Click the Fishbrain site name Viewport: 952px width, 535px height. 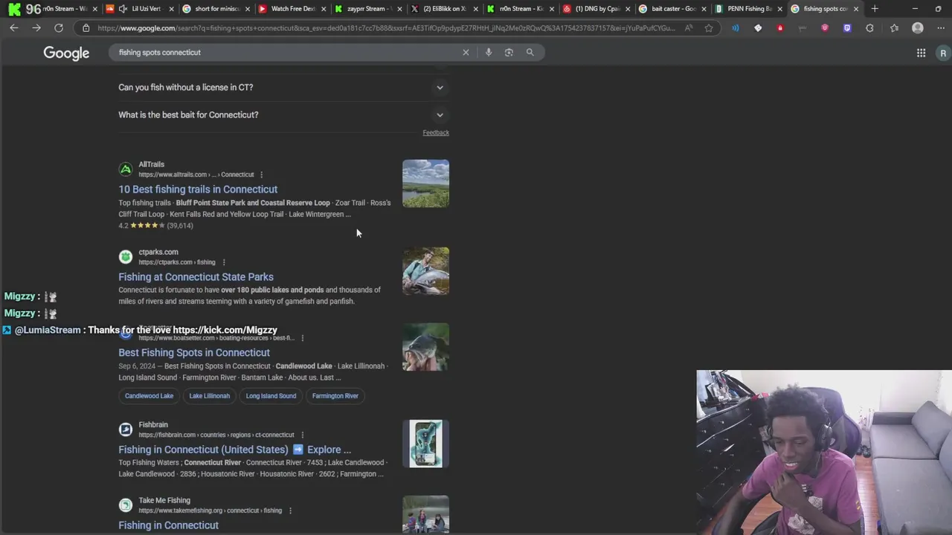coord(153,424)
